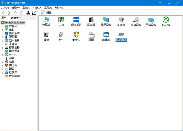Open the DirectX icon in main panel

click(166, 20)
